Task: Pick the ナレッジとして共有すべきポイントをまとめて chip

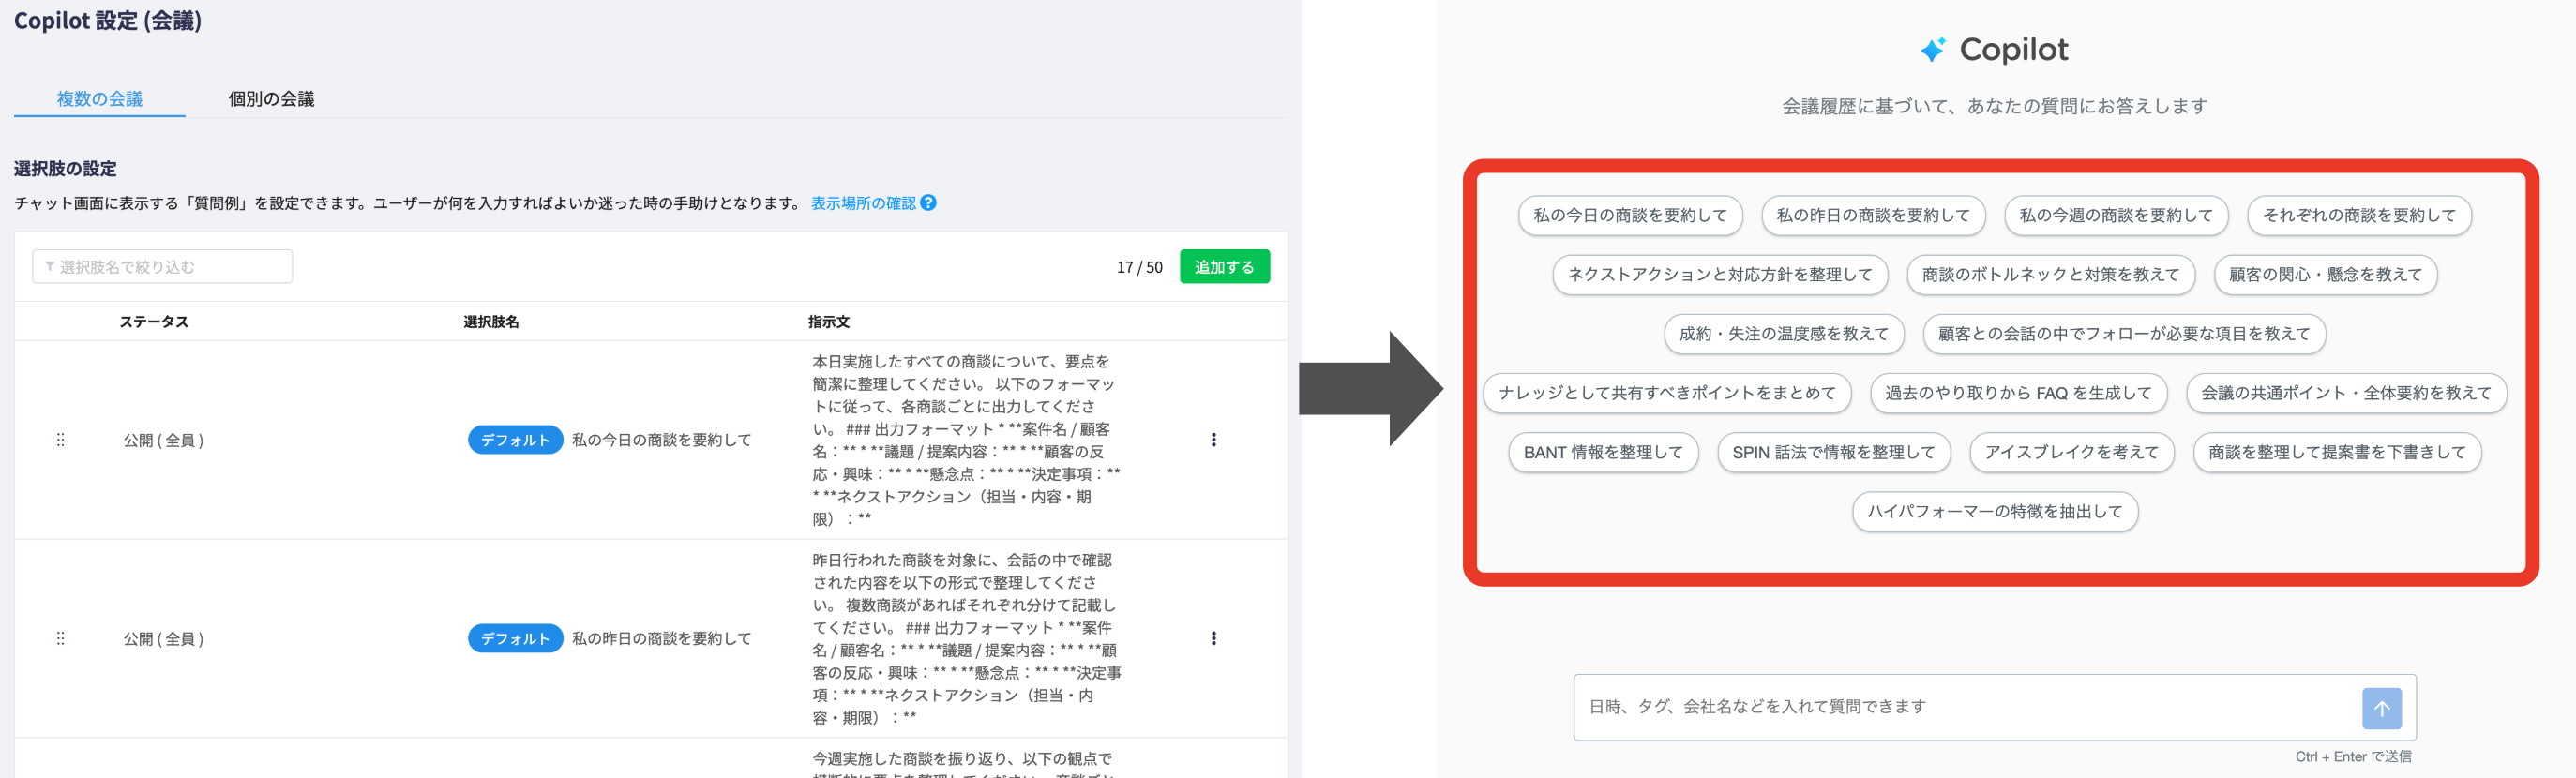Action: pyautogui.click(x=1667, y=393)
